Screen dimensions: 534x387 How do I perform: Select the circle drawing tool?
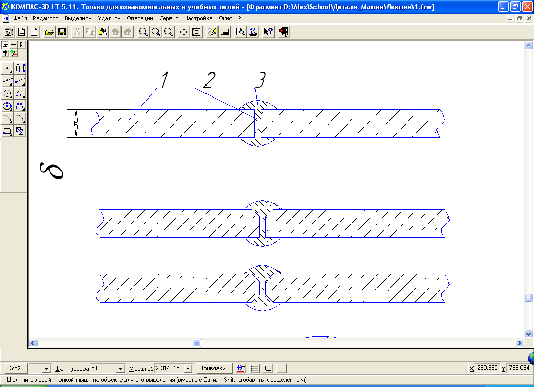[7, 94]
